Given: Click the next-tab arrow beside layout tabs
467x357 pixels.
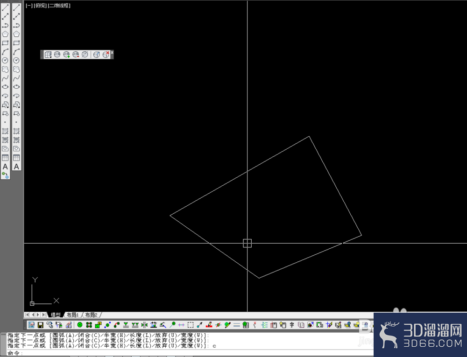Looking at the screenshot, I should [x=38, y=315].
